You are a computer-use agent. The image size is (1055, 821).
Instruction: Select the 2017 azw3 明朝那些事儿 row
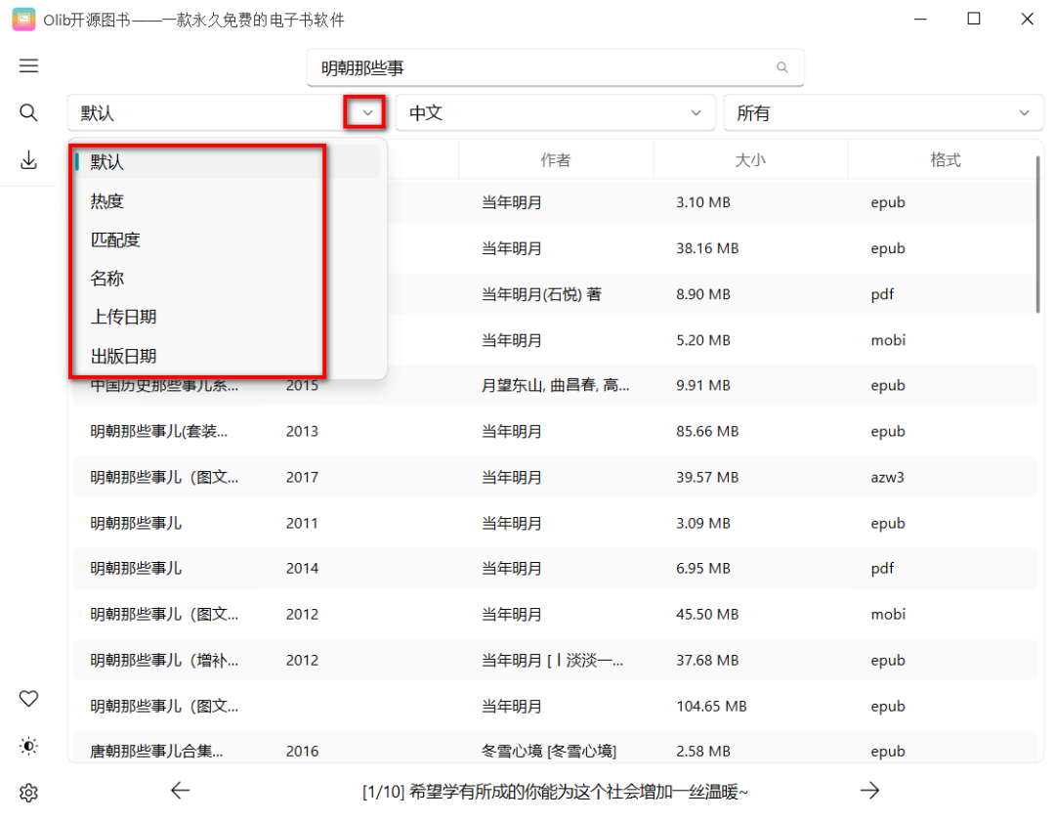pos(555,477)
